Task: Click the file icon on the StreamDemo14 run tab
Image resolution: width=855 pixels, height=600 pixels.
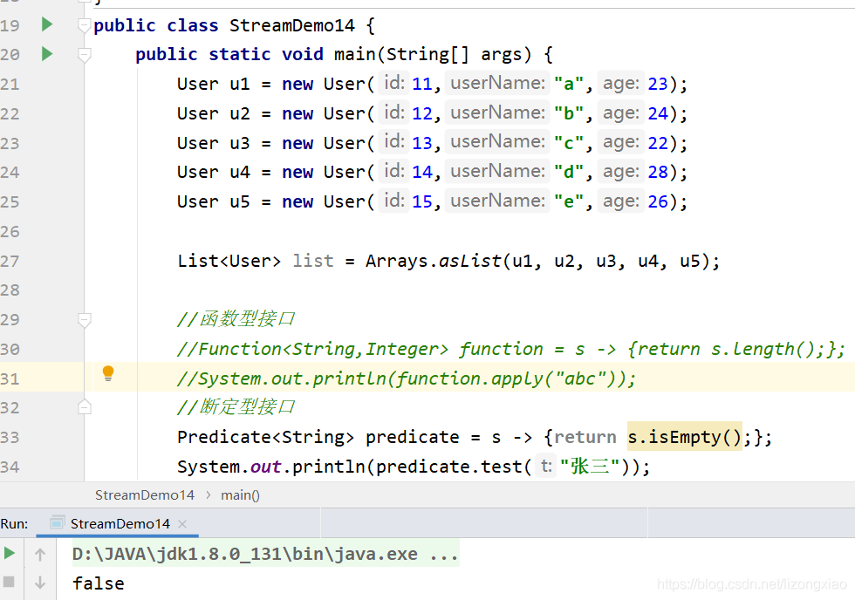Action: tap(58, 523)
